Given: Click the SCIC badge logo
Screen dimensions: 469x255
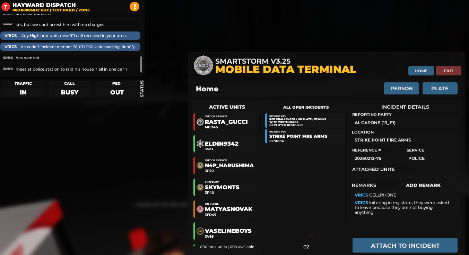Looking at the screenshot, I should (x=203, y=65).
